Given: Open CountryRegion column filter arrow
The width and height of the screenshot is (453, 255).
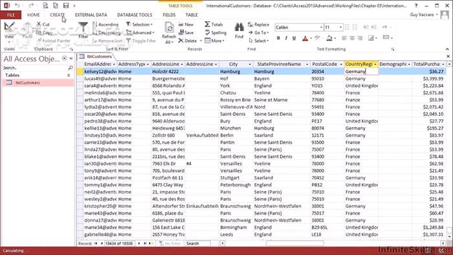Looking at the screenshot, I should tap(375, 64).
